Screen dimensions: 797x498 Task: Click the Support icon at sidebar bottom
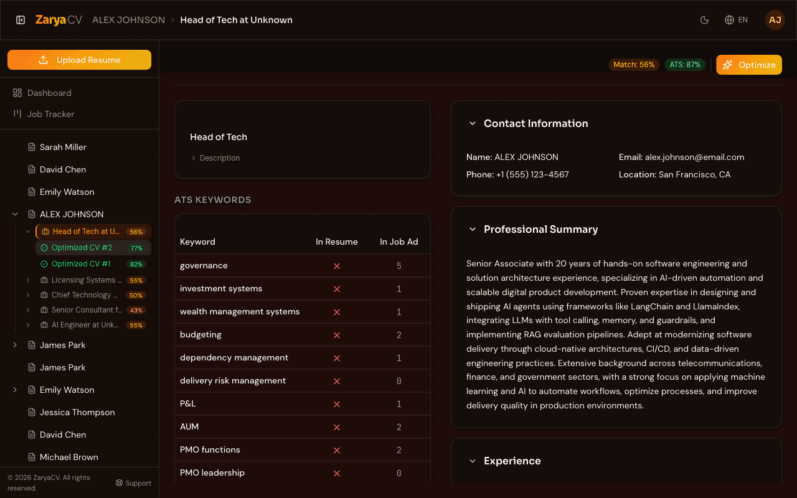(x=118, y=482)
